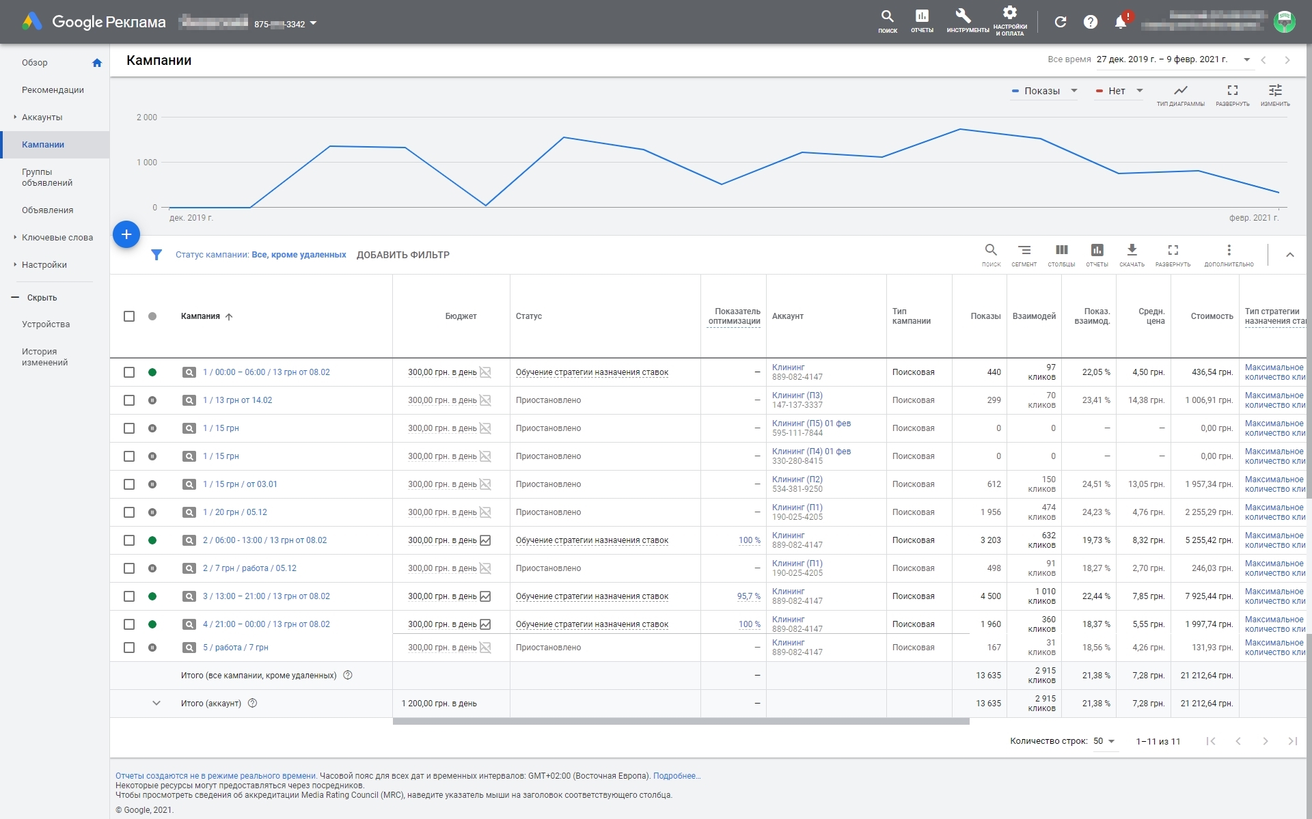Open chart Изменить adjust icon

(x=1275, y=94)
